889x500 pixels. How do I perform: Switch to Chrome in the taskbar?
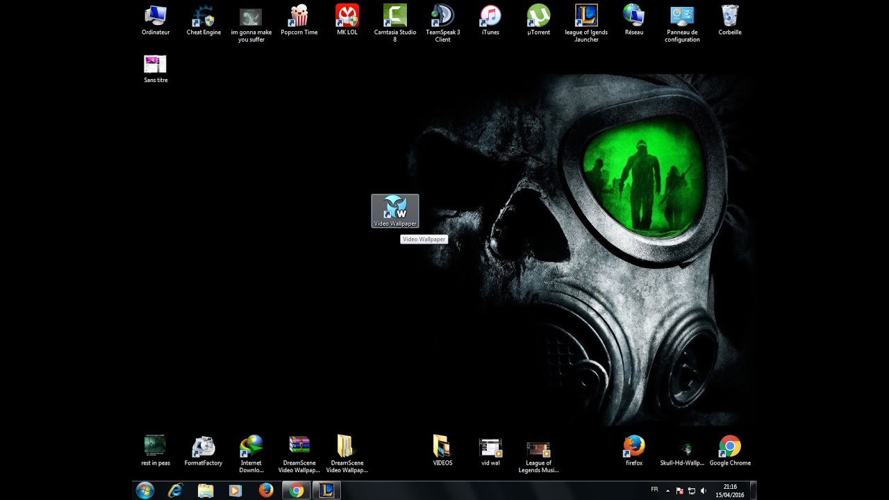click(297, 490)
